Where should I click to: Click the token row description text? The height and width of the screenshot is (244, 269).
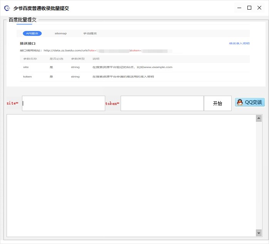(x=123, y=76)
